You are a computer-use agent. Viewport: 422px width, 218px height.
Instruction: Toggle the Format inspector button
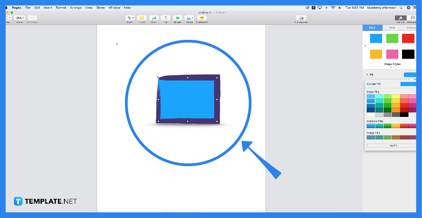coord(401,18)
